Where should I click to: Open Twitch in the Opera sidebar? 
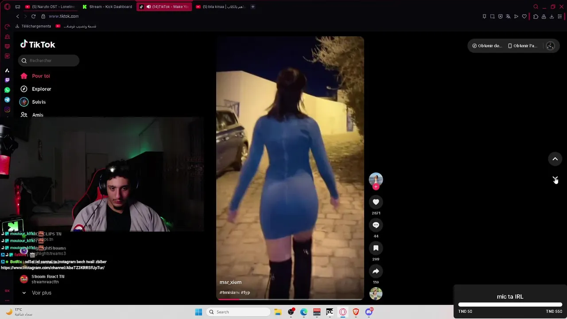tap(7, 80)
